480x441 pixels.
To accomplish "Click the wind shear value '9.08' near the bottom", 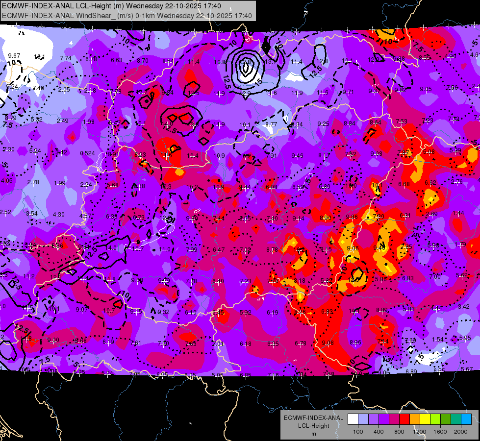I will point(328,343).
